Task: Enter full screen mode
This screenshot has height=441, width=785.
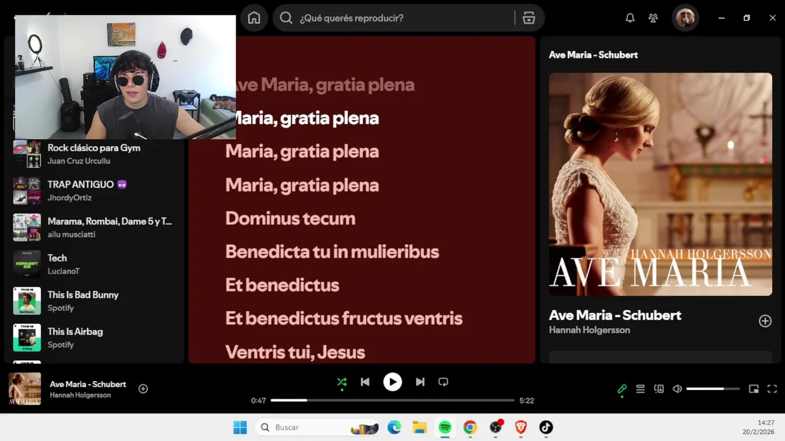Action: click(x=772, y=389)
